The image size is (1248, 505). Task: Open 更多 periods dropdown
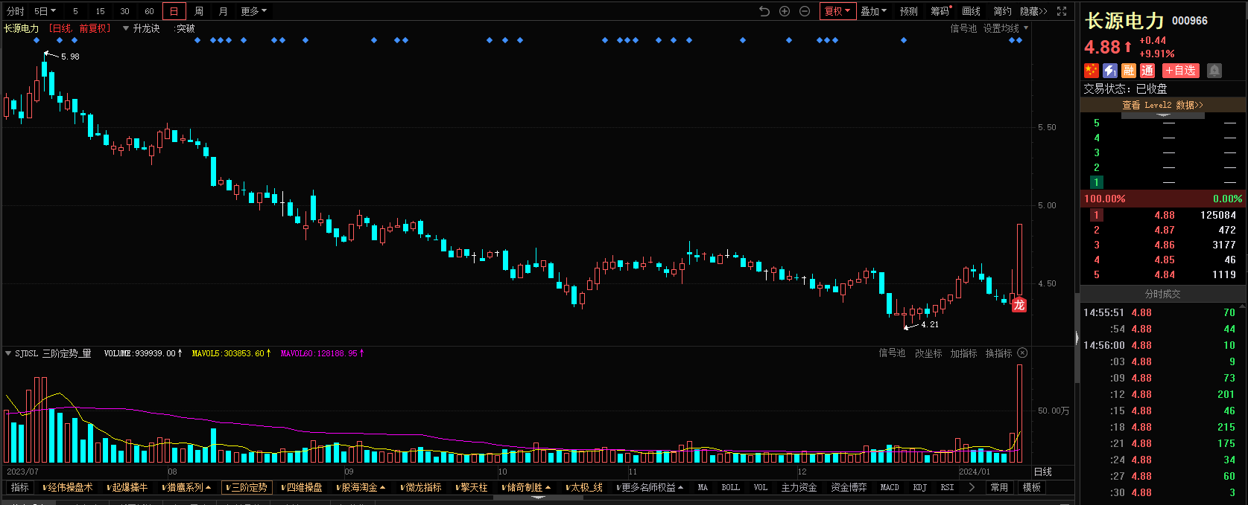tap(253, 11)
